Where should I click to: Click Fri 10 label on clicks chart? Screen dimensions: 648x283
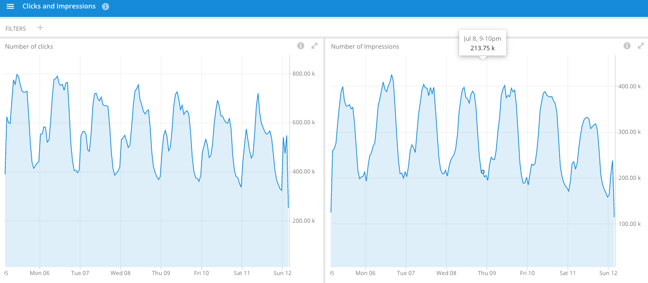click(202, 273)
